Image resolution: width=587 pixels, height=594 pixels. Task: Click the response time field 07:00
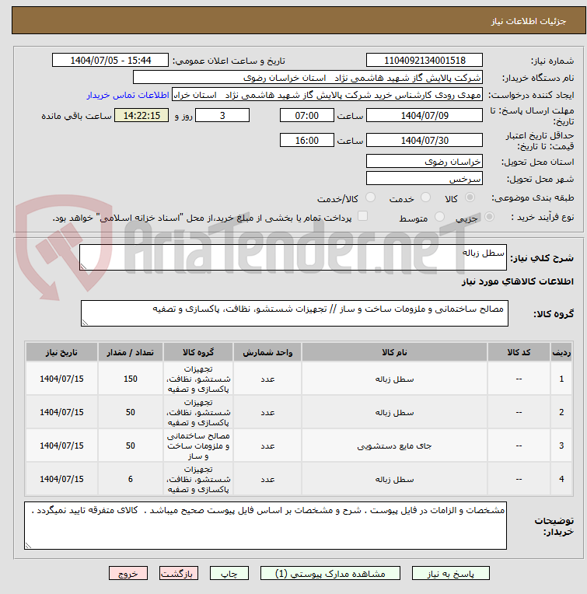tap(307, 116)
